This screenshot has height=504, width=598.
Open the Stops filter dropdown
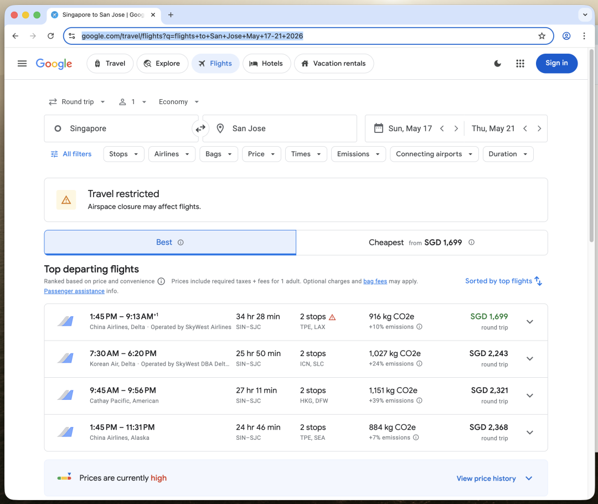point(124,154)
